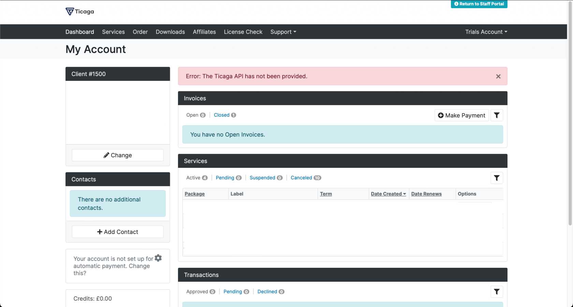Viewport: 573px width, 307px height.
Task: Click Return to Staff Portal button
Action: pyautogui.click(x=479, y=4)
